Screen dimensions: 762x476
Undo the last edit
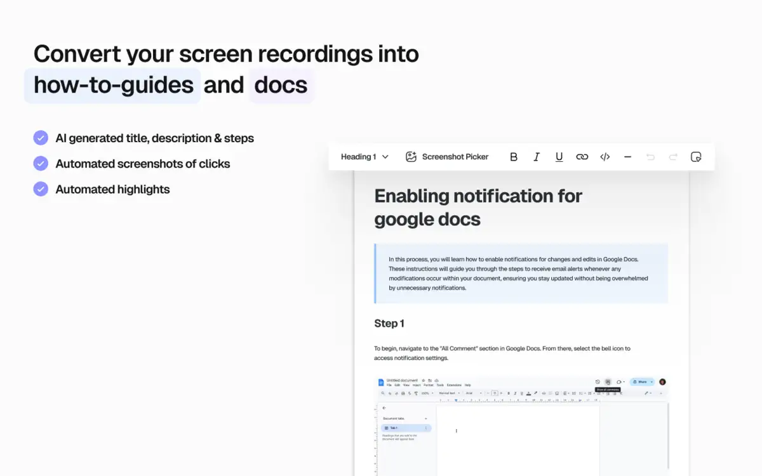click(x=650, y=157)
